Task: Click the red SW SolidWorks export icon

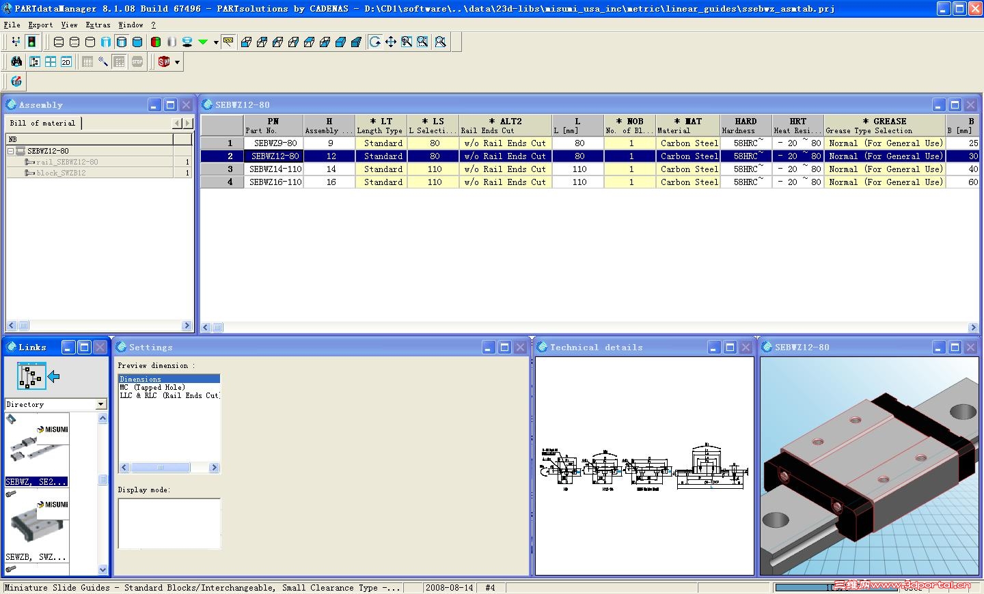Action: coord(164,61)
